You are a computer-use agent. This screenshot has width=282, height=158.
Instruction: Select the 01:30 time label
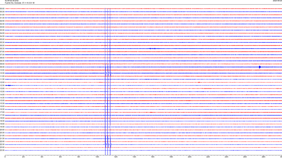2,18
